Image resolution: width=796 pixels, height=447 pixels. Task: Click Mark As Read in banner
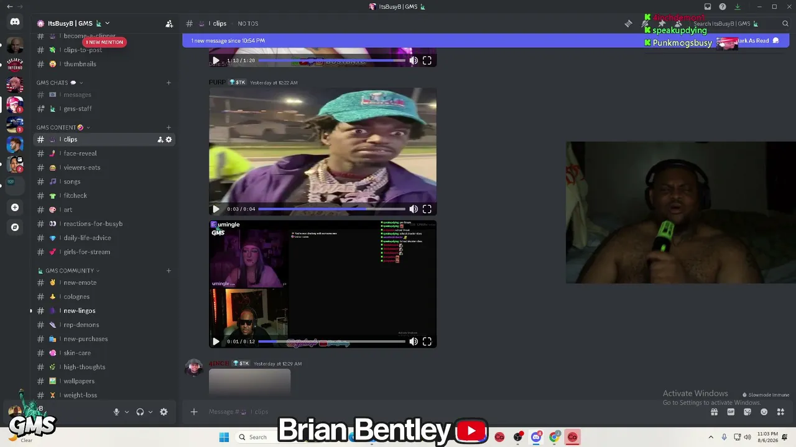point(756,41)
